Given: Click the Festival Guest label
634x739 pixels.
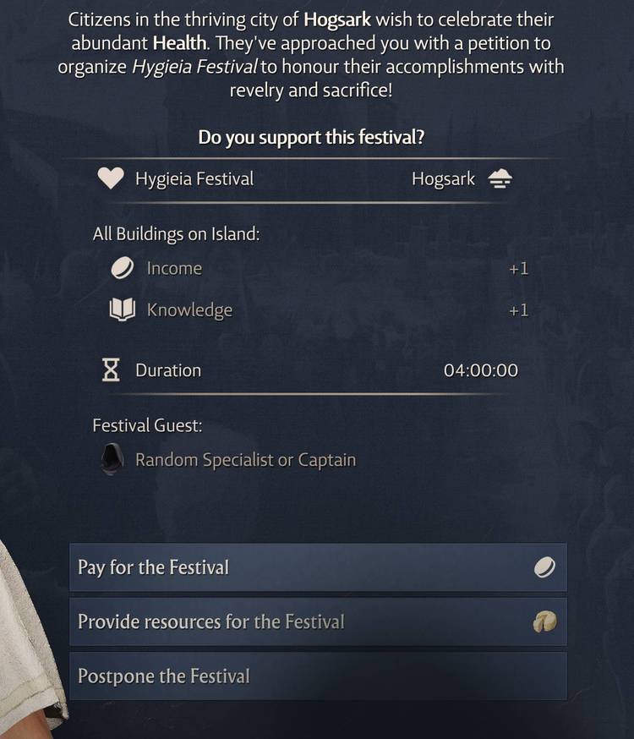Looking at the screenshot, I should tap(147, 425).
